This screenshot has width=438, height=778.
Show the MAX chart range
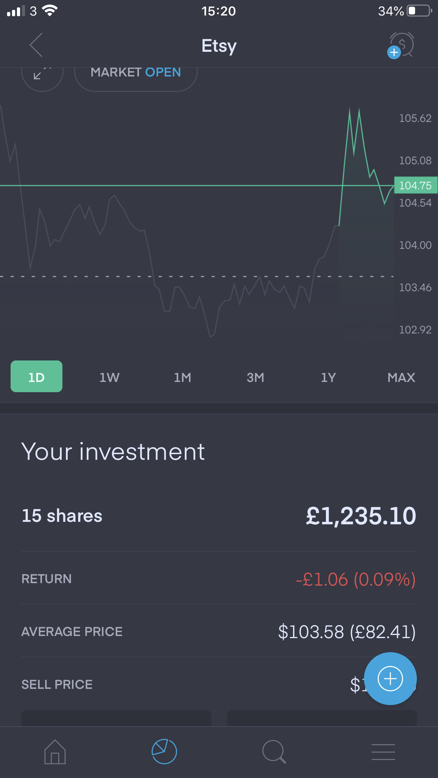tap(401, 377)
